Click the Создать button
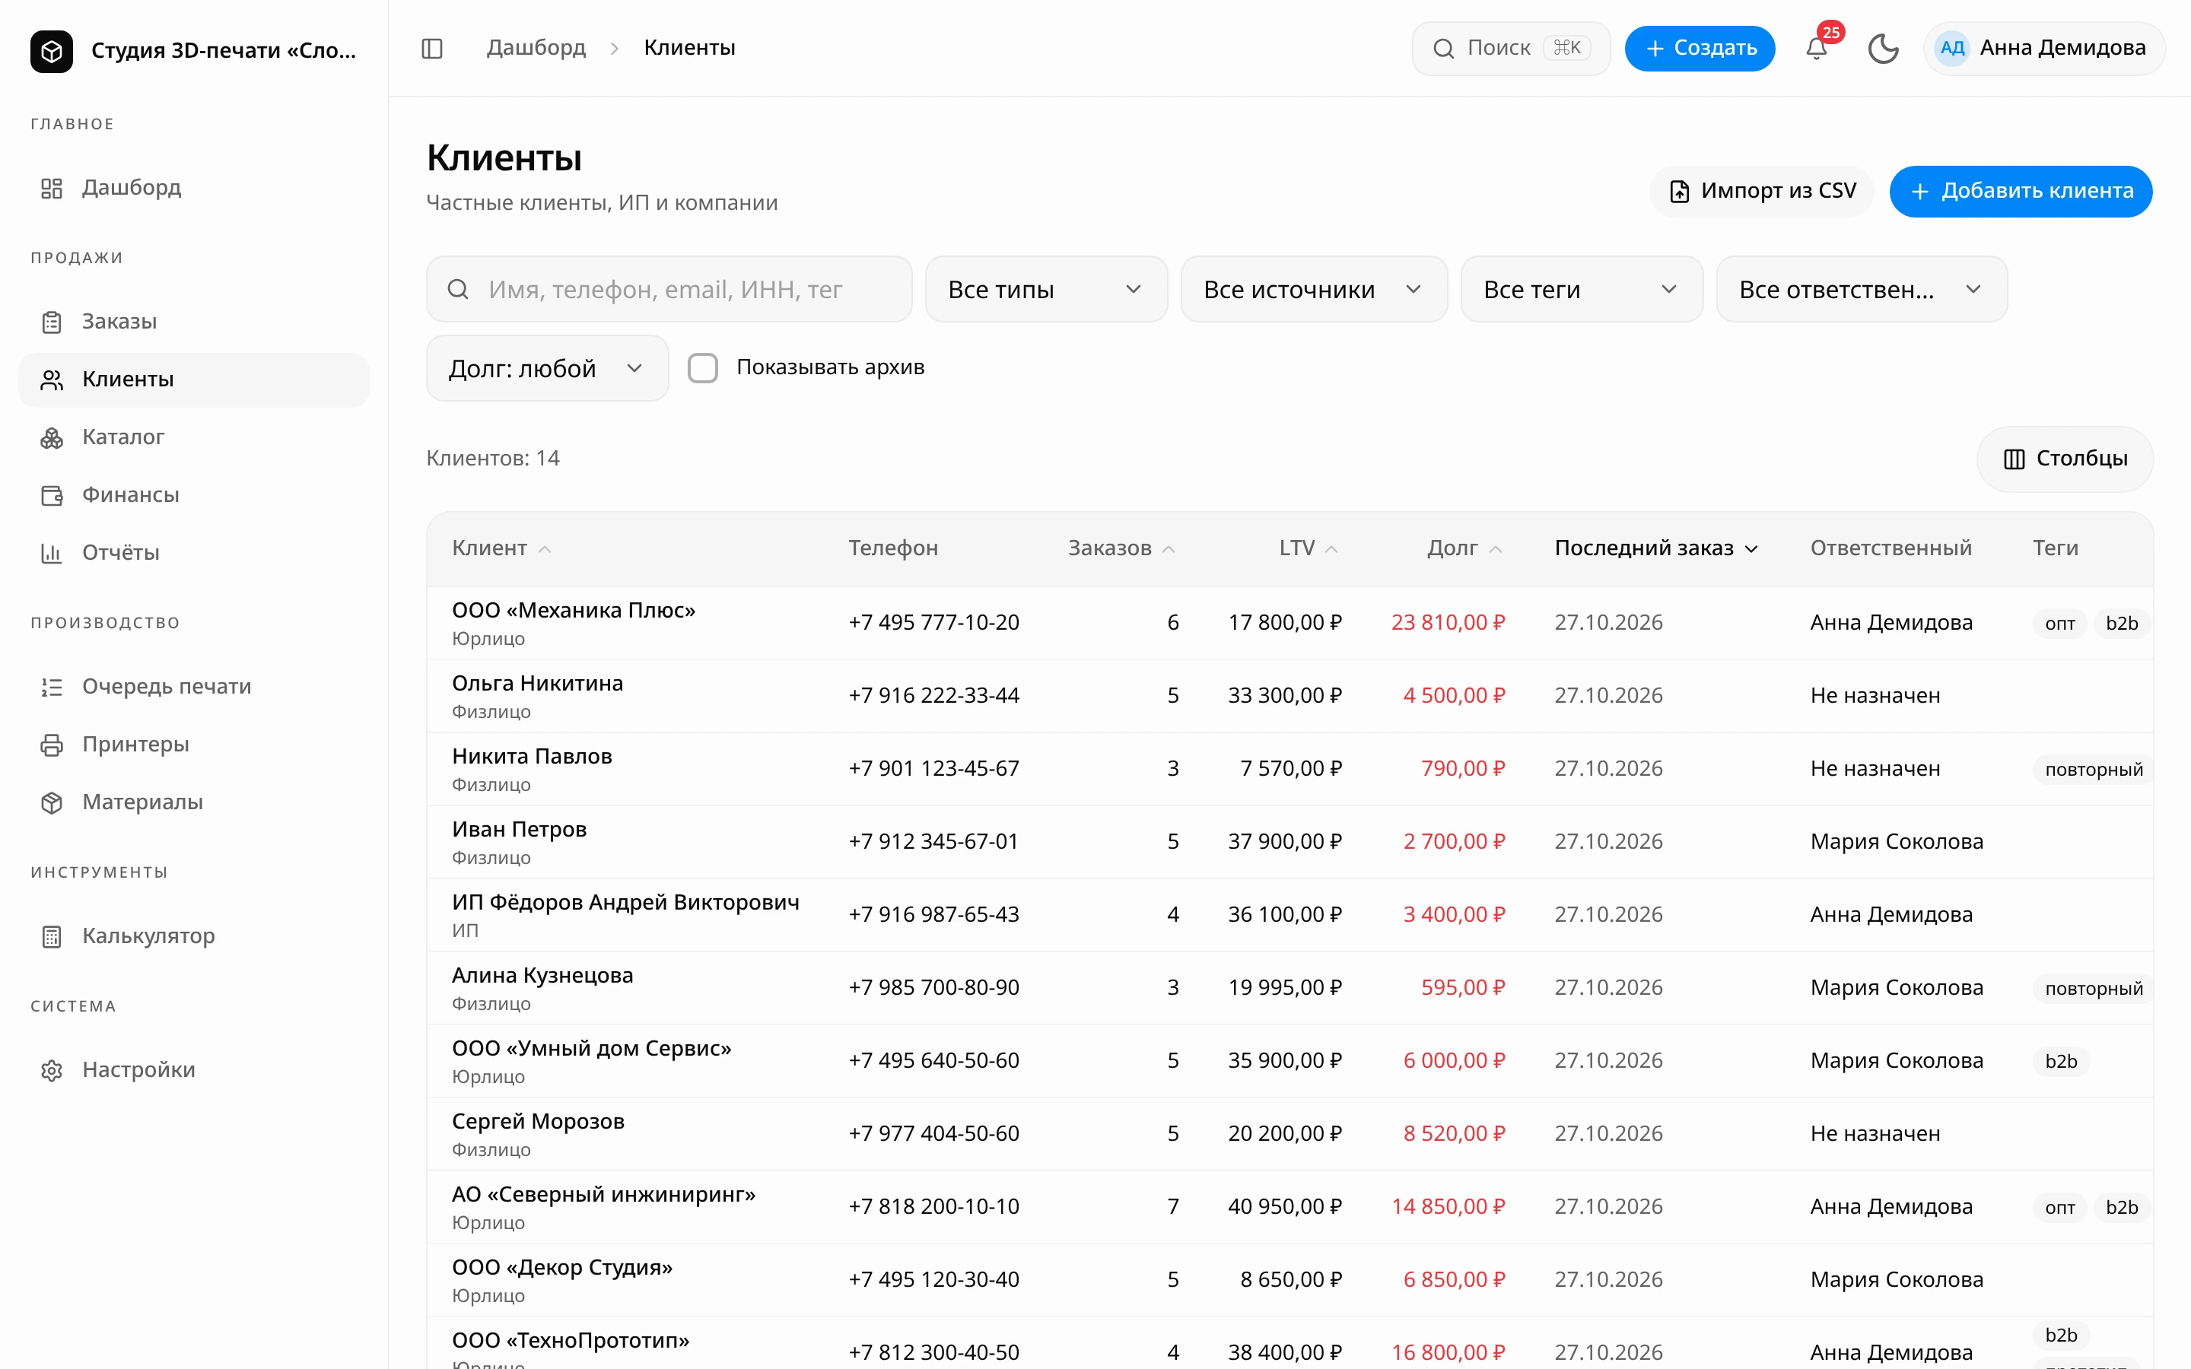This screenshot has width=2191, height=1369. pyautogui.click(x=1700, y=48)
